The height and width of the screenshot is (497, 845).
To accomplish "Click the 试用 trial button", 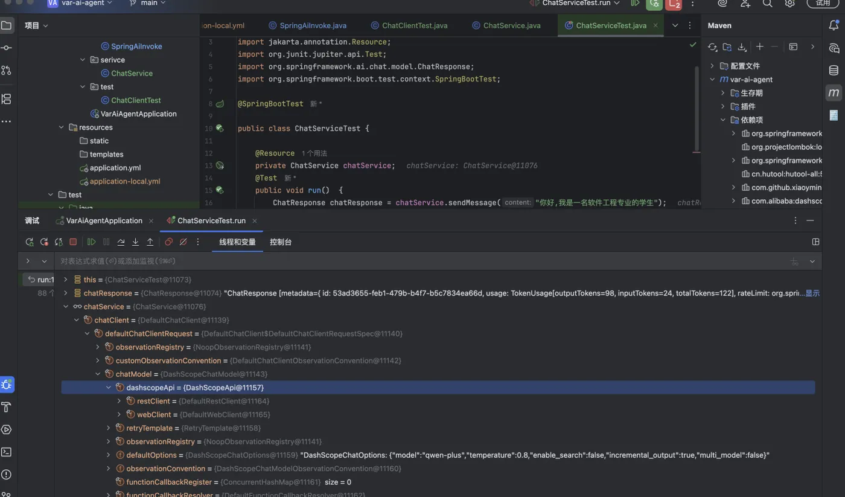I will click(823, 3).
